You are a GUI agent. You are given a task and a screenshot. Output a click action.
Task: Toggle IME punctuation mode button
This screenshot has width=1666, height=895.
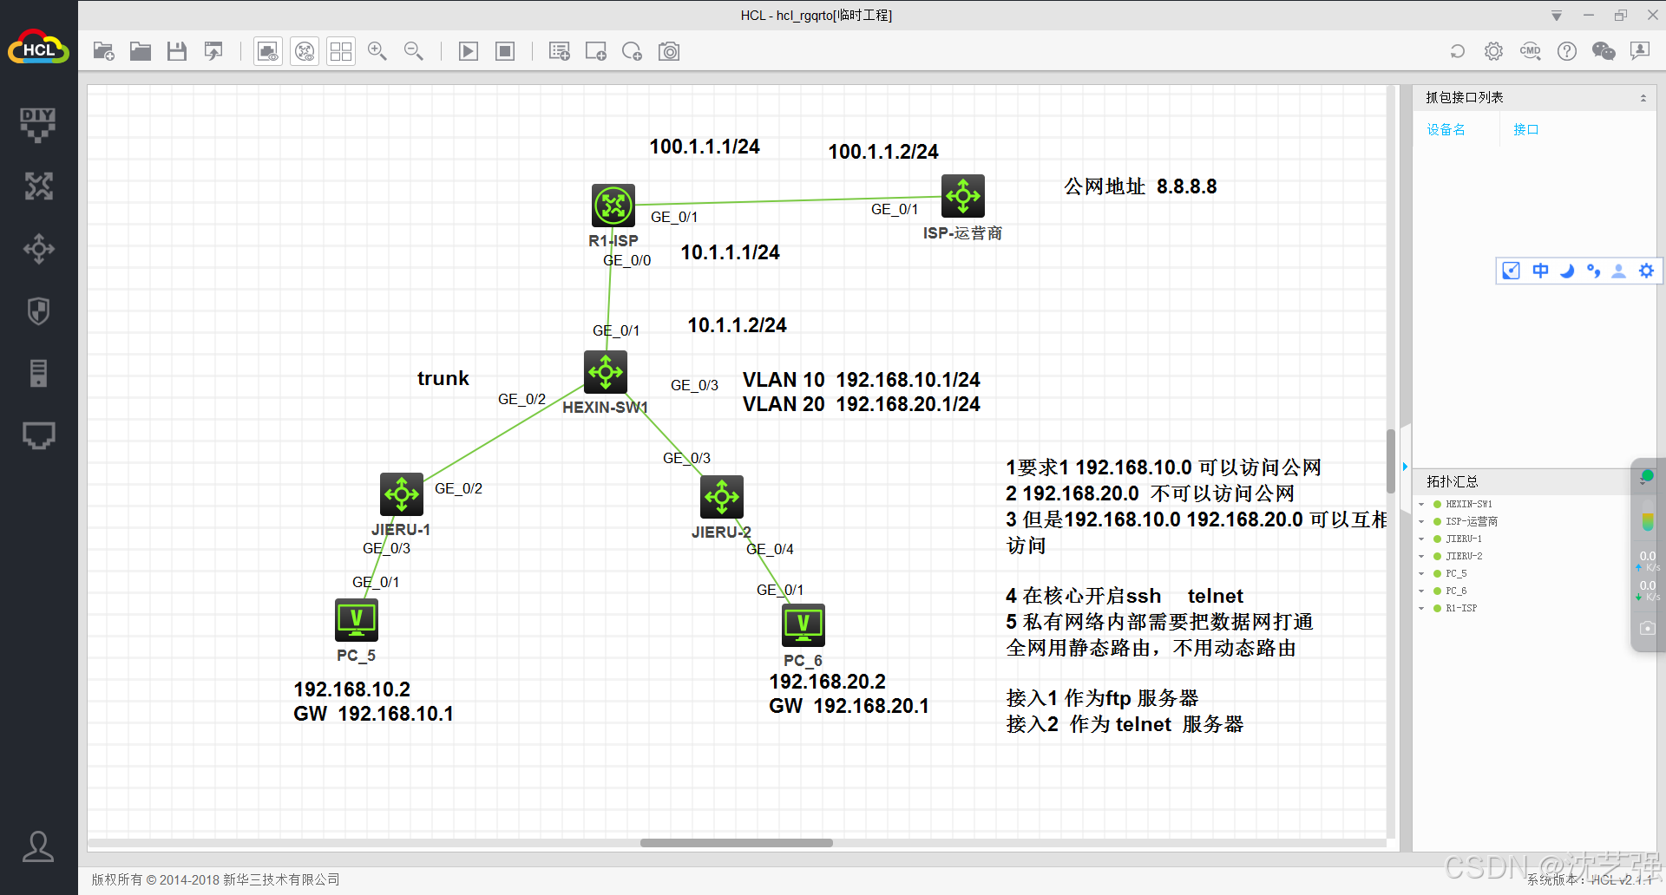(x=1593, y=271)
